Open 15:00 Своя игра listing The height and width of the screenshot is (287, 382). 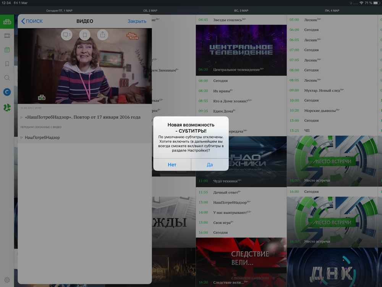click(x=241, y=223)
